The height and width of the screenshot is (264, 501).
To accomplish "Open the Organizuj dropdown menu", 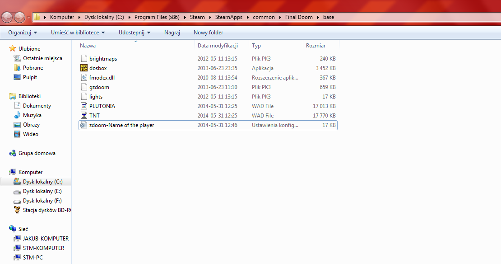I will click(x=23, y=32).
